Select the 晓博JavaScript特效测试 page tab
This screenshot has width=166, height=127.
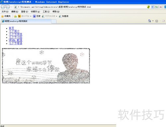pos(26,21)
